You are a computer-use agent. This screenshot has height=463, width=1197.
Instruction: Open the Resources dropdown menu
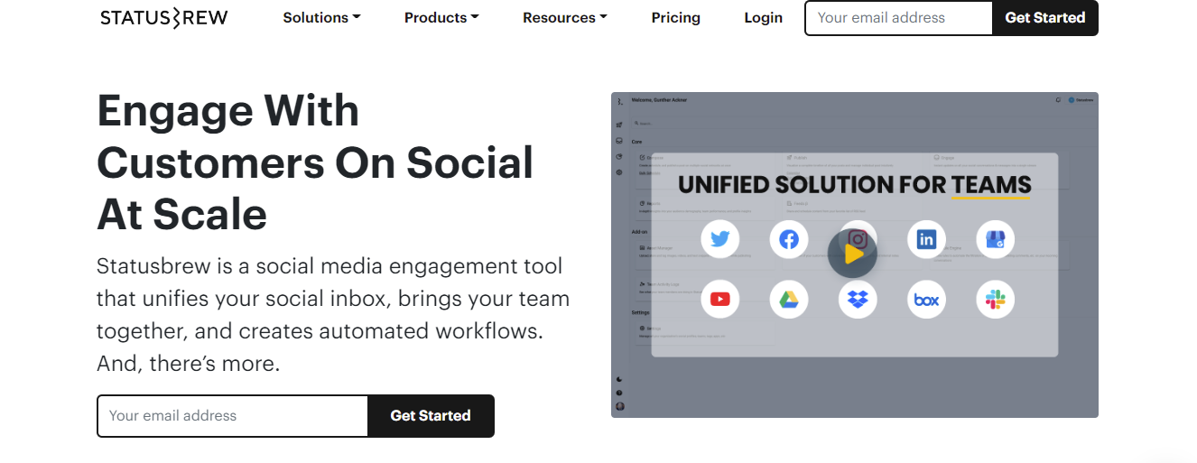coord(565,18)
